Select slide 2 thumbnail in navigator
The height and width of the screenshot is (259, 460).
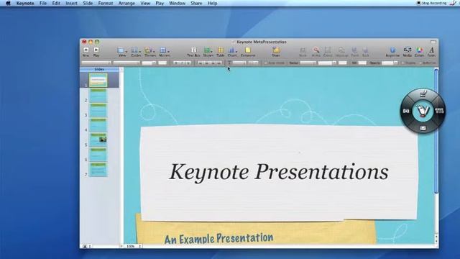(x=98, y=96)
